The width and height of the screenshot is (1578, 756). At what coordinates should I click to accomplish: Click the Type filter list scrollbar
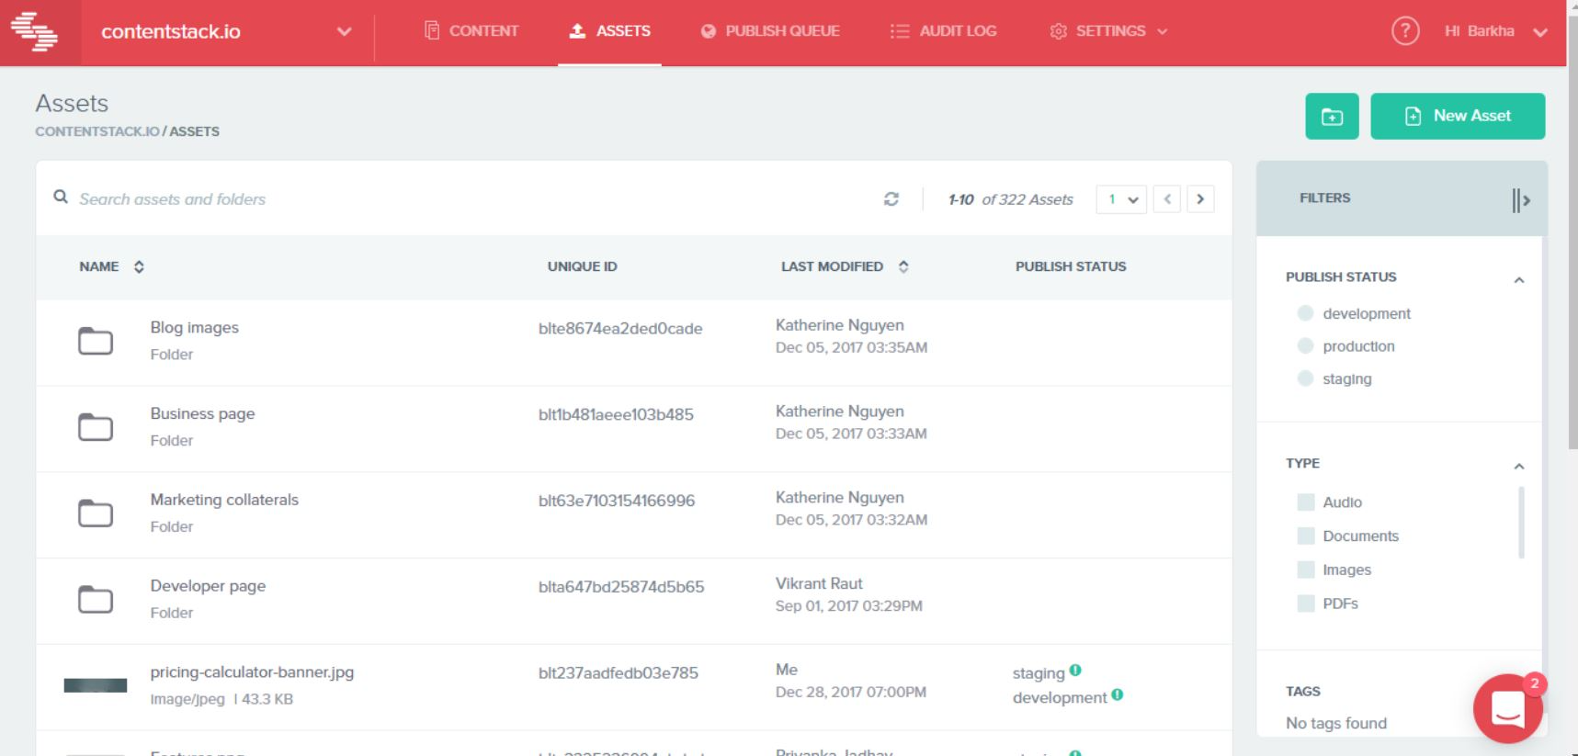click(x=1521, y=522)
